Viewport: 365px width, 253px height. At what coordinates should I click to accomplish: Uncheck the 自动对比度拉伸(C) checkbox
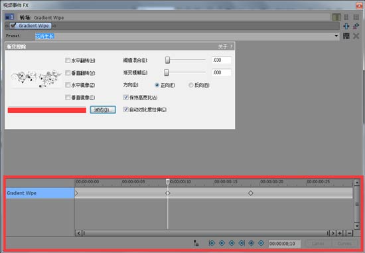tap(125, 110)
